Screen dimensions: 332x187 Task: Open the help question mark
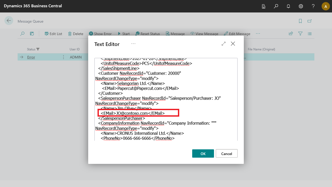coord(313,6)
